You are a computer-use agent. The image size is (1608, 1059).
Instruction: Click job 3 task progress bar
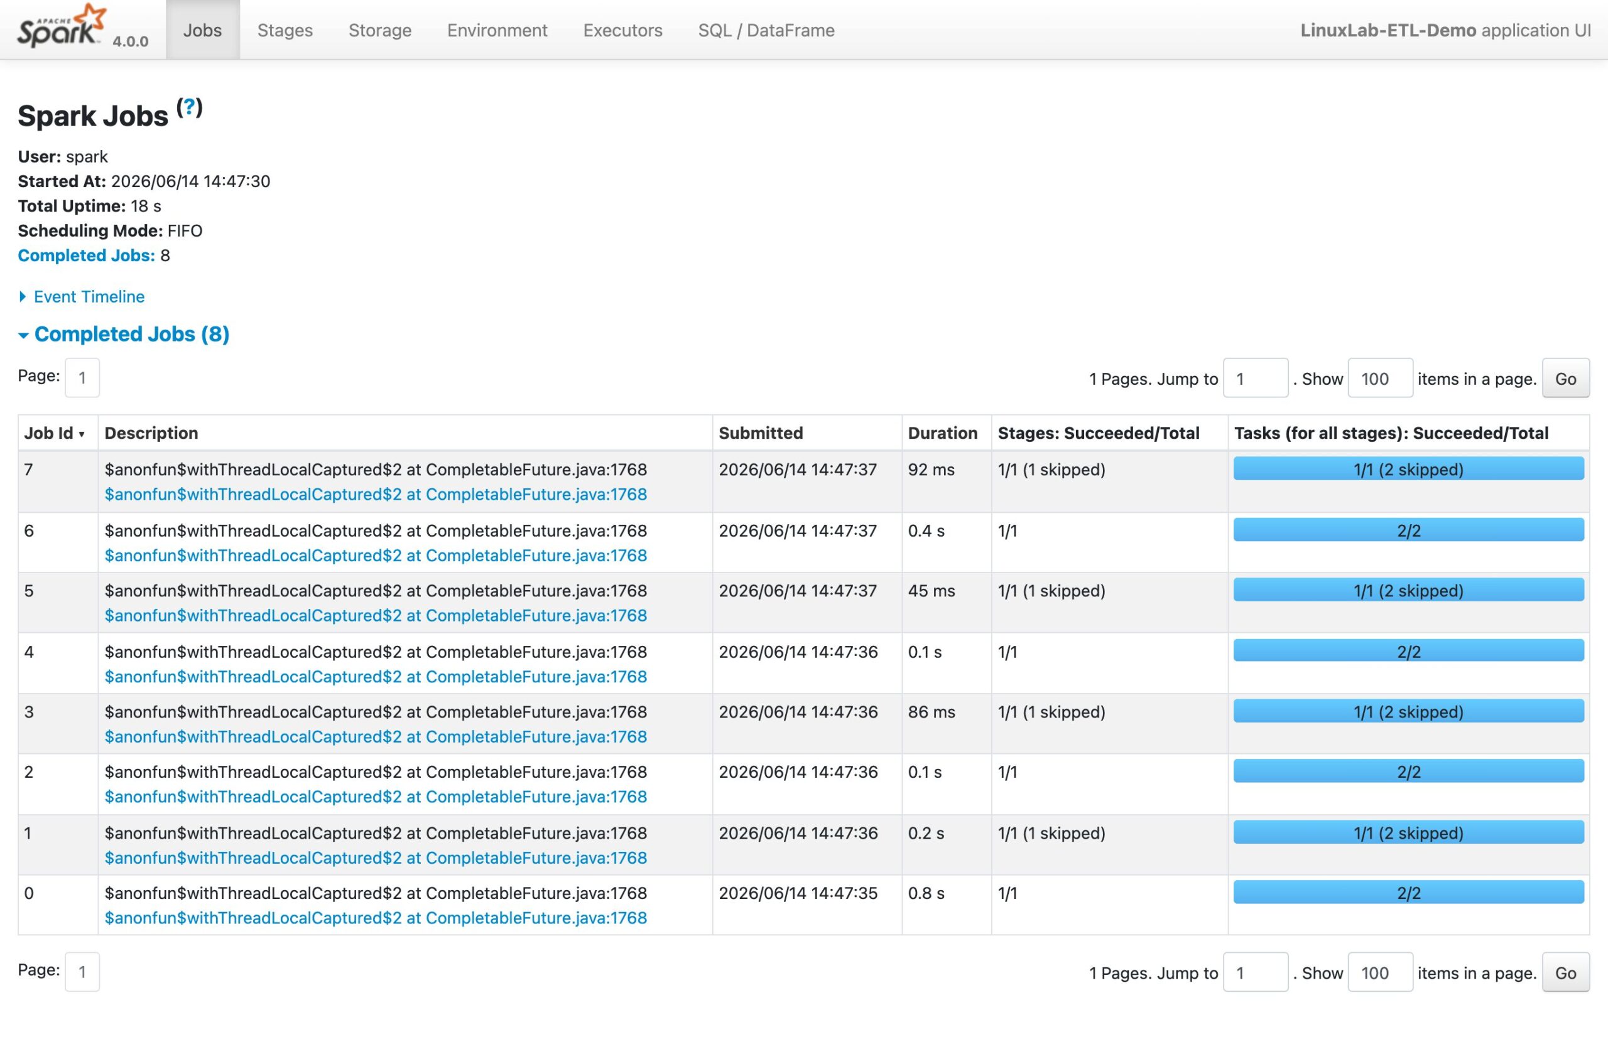(x=1409, y=711)
